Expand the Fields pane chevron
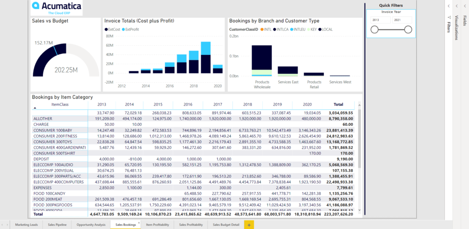Viewport: 469px width, 229px height. [x=464, y=6]
